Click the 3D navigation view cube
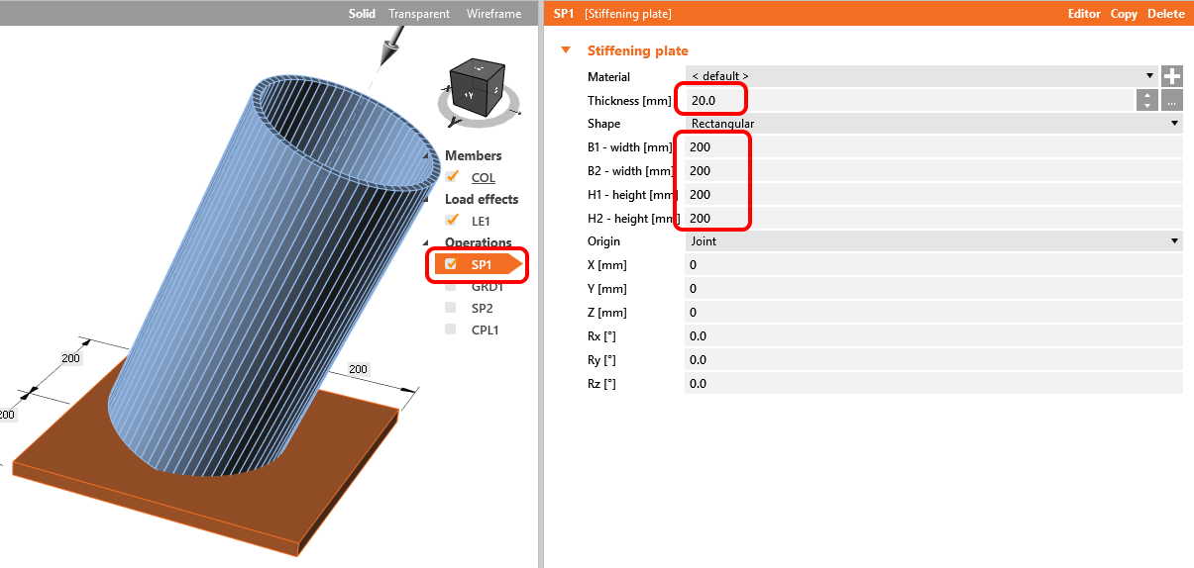Image resolution: width=1194 pixels, height=568 pixels. (480, 86)
